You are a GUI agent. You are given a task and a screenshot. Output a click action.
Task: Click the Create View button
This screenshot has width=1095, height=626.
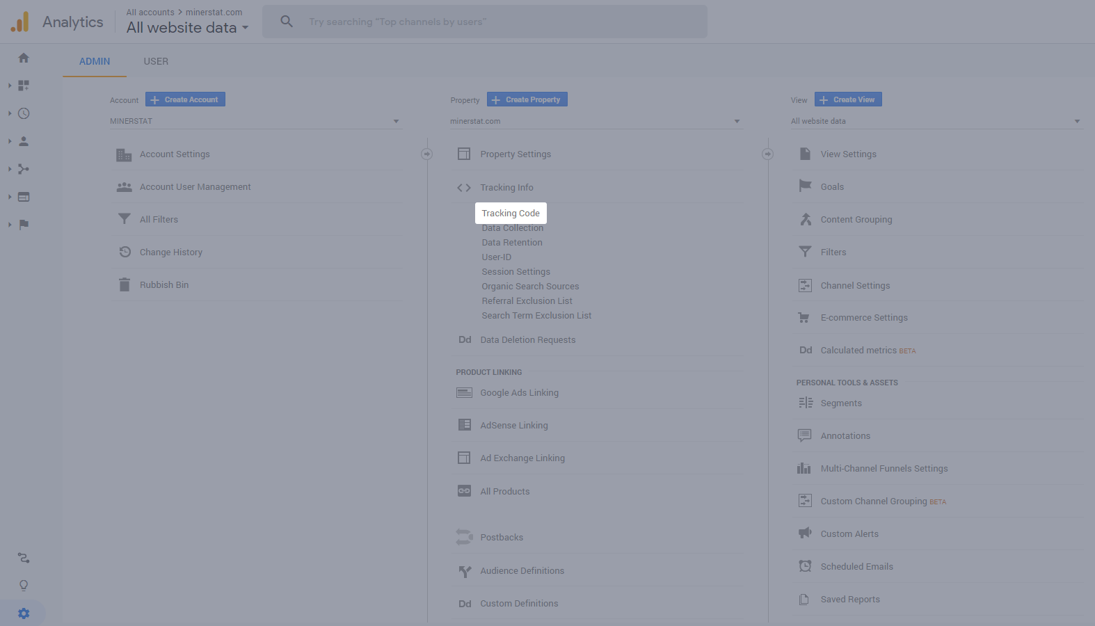[848, 99]
